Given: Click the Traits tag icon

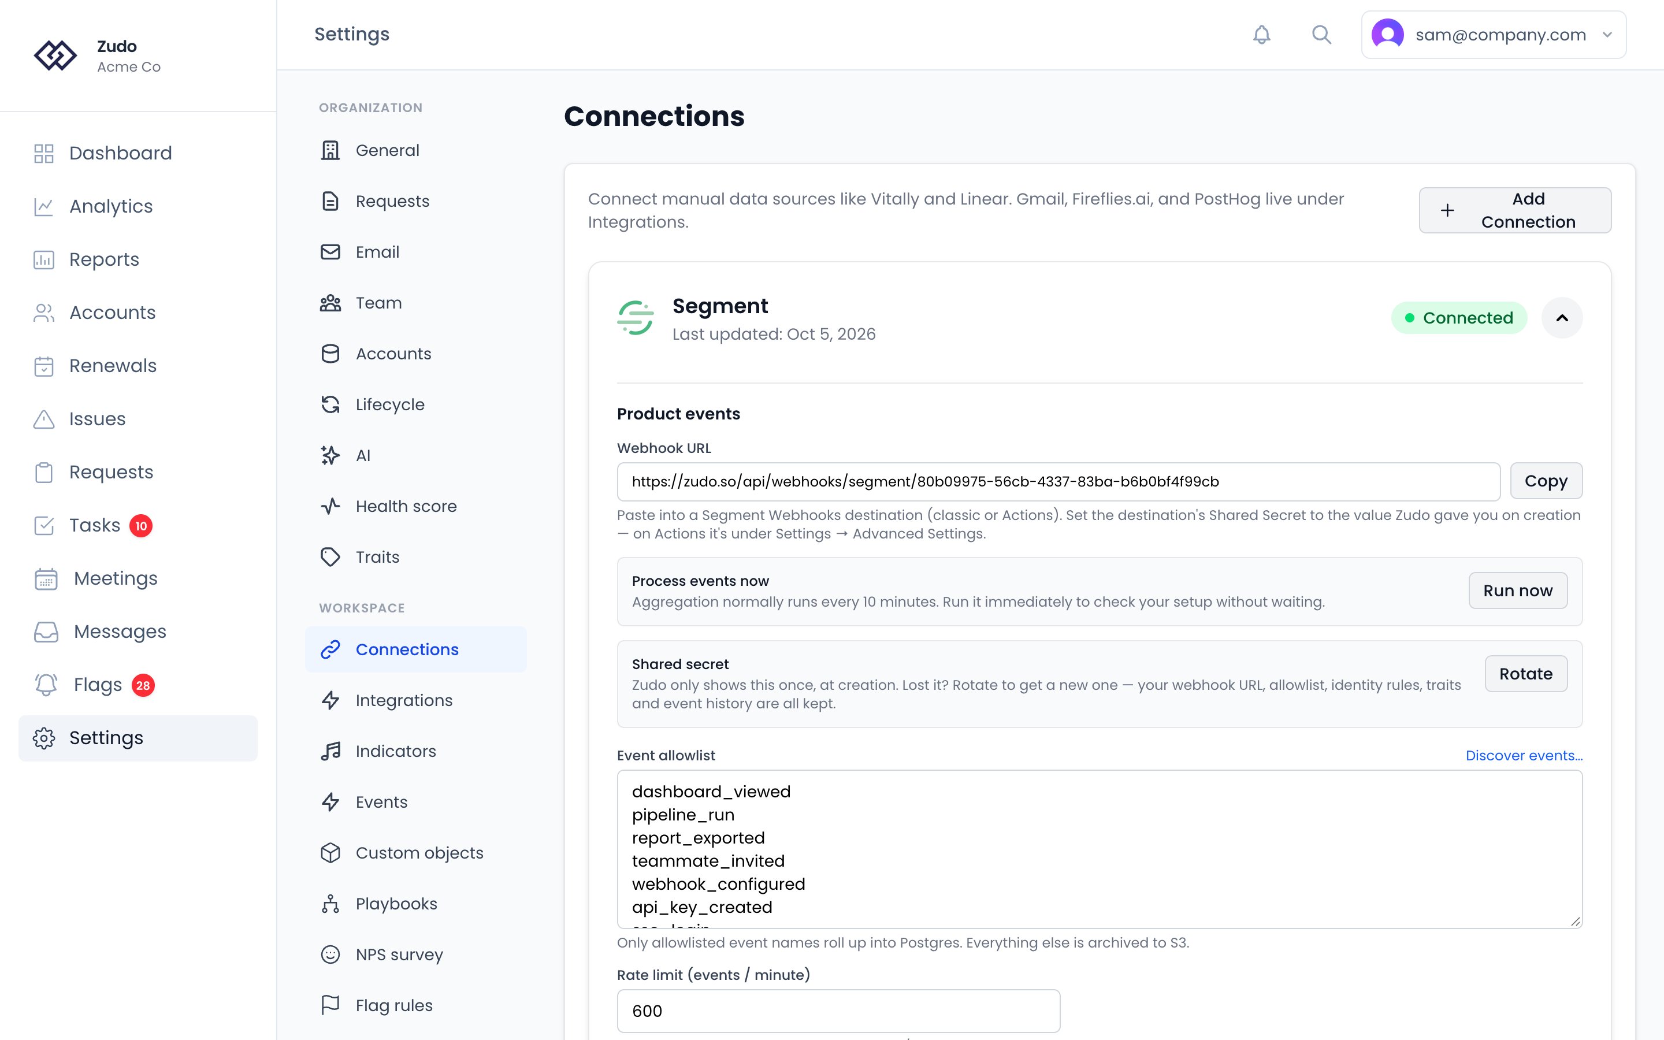Looking at the screenshot, I should click(x=330, y=557).
